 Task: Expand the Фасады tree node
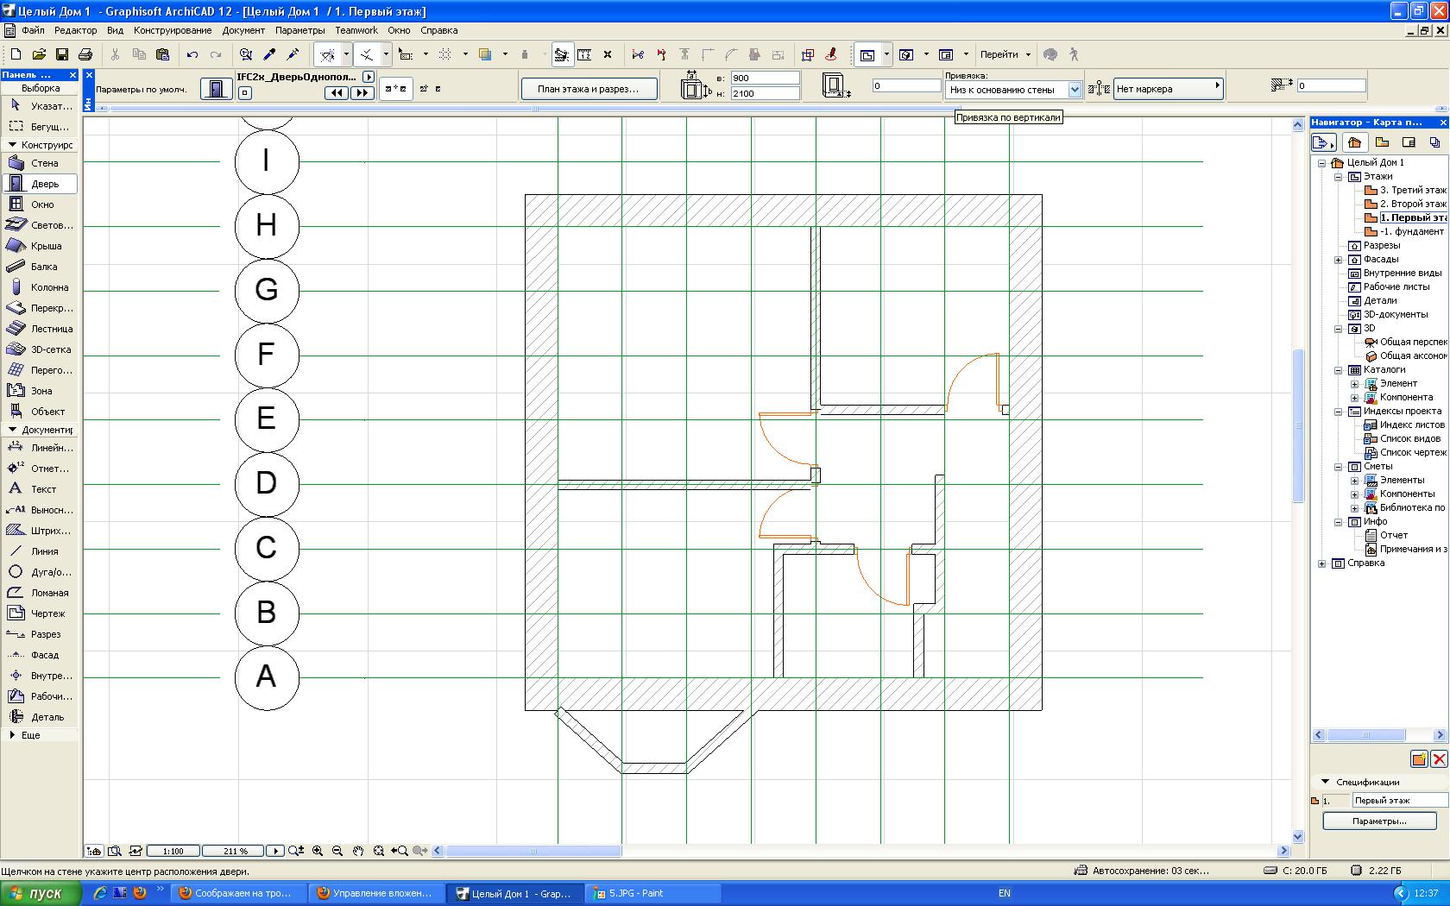pyautogui.click(x=1339, y=259)
